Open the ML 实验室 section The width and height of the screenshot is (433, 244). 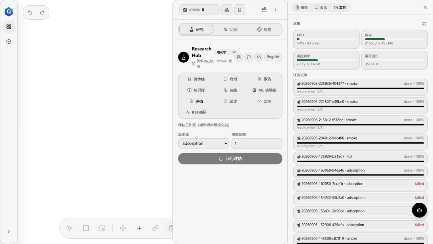pyautogui.click(x=265, y=90)
